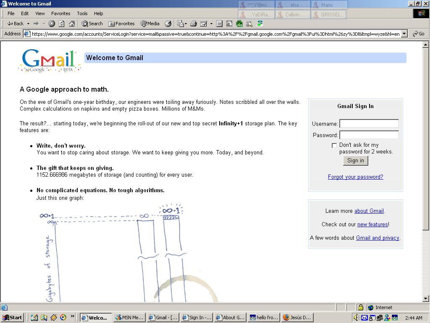Click the Go button next to the address bar
The image size is (430, 323).
click(x=419, y=34)
